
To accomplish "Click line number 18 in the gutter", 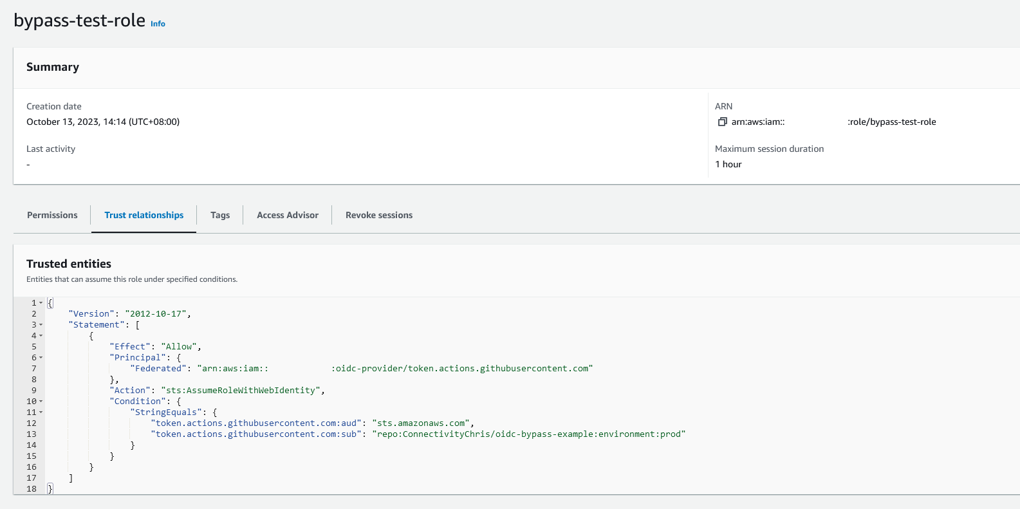I will pos(32,488).
